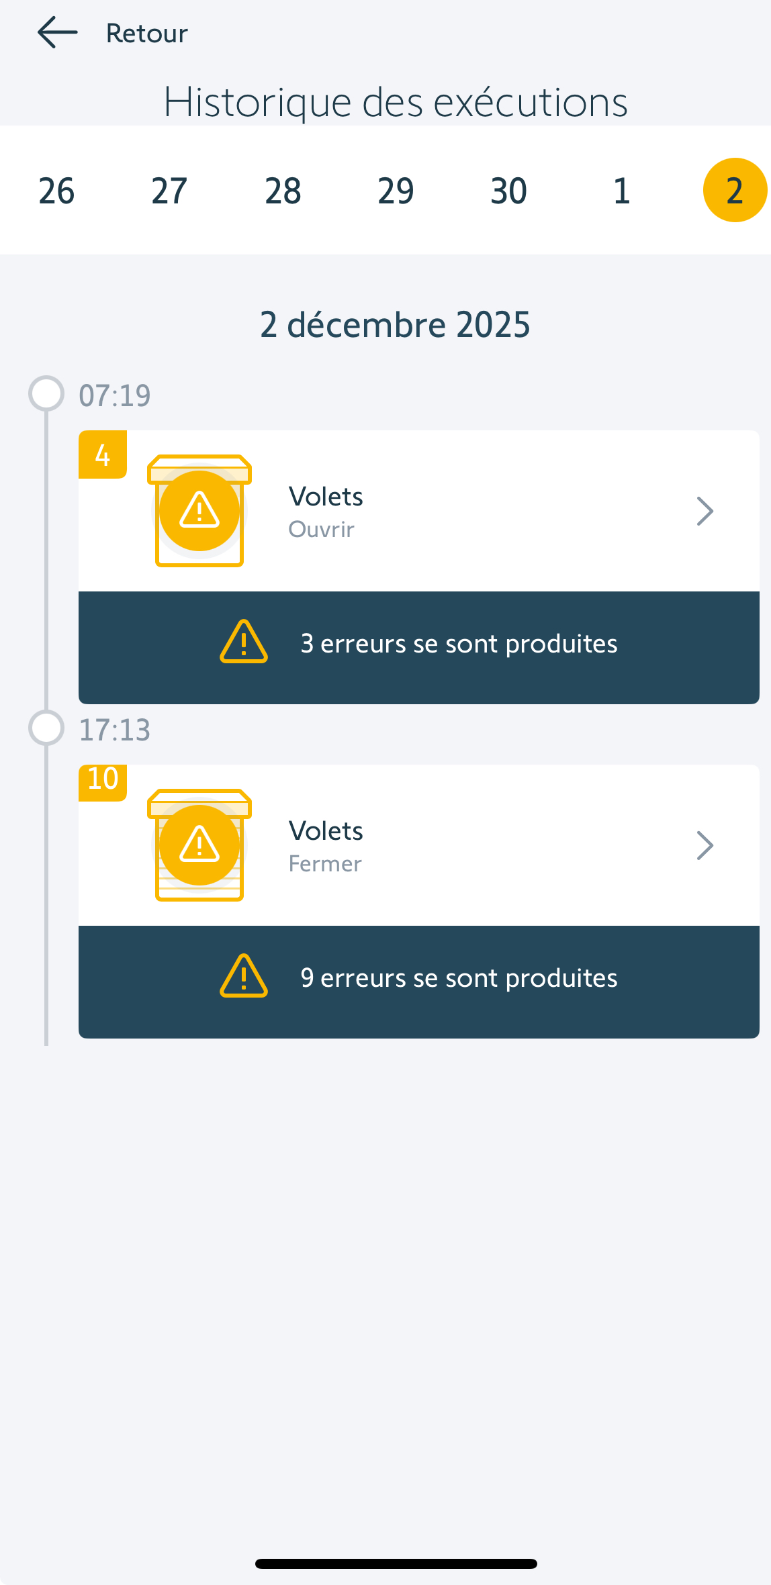Image resolution: width=771 pixels, height=1585 pixels.
Task: Select day 26 in date strip
Action: (56, 191)
